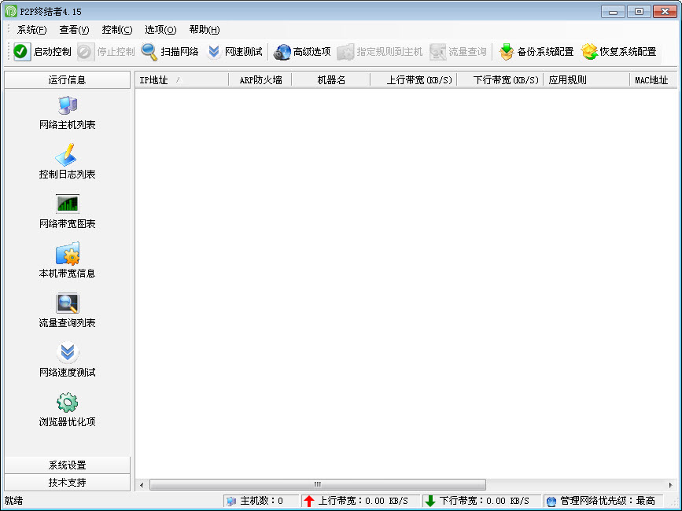Viewport: 682px width, 511px height.
Task: Expand the 技术支持 sidebar section
Action: [x=68, y=483]
